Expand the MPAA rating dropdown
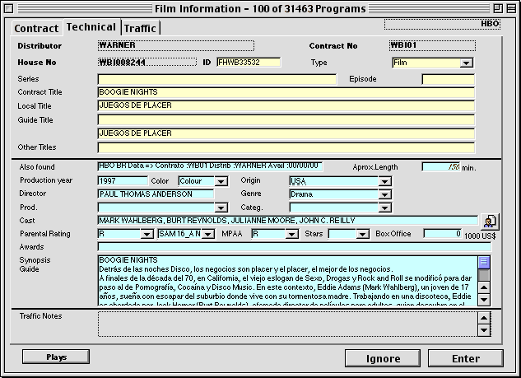Screen dimensions: 521x378 click(291, 234)
